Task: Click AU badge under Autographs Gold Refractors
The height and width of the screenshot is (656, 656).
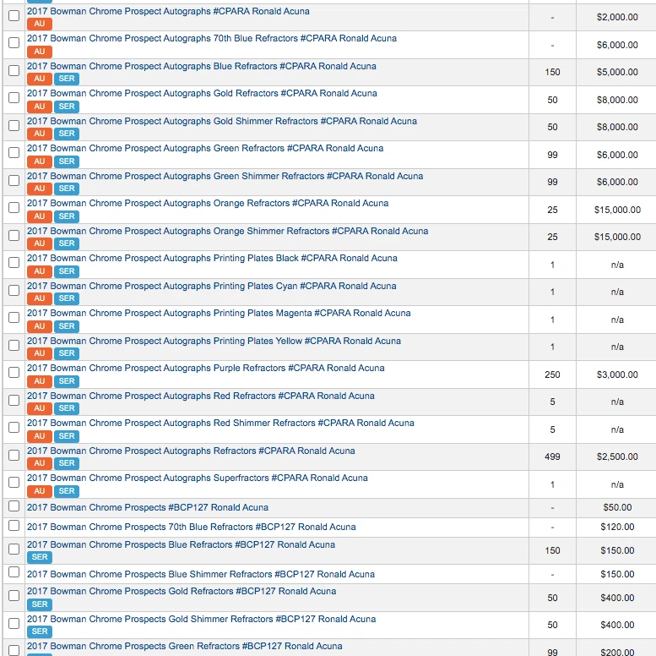Action: pyautogui.click(x=40, y=107)
